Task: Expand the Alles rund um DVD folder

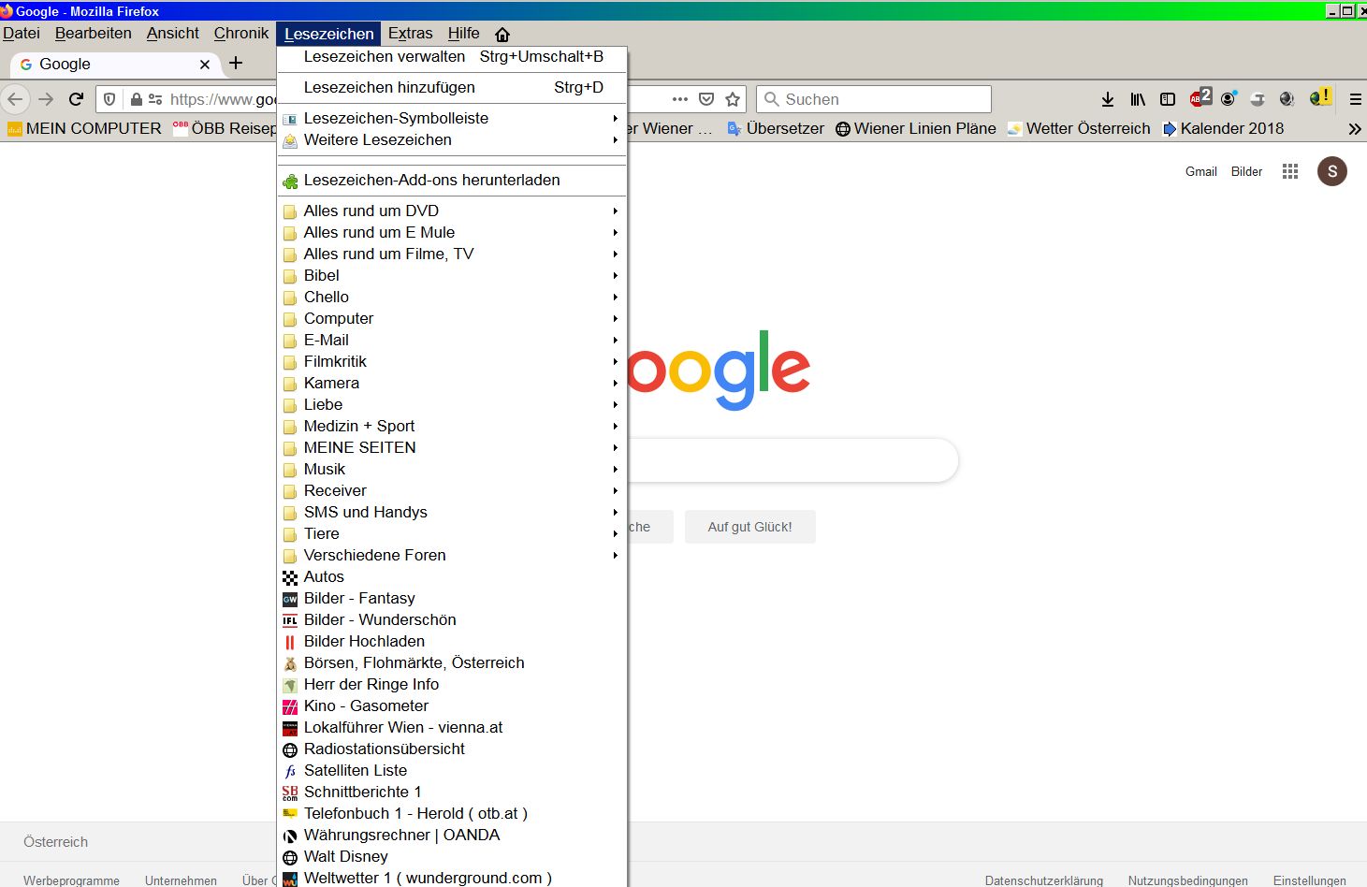Action: pyautogui.click(x=453, y=211)
